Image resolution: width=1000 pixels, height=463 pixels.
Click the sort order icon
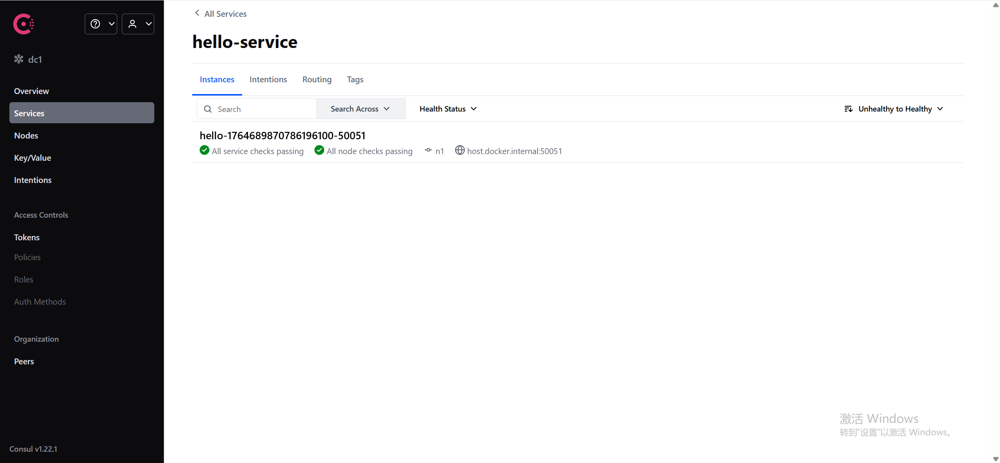(848, 109)
